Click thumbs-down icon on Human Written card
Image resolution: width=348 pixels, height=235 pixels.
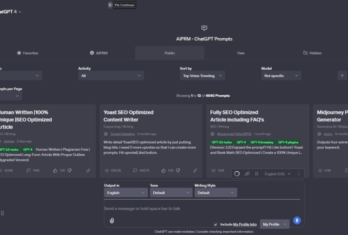tap(69, 171)
